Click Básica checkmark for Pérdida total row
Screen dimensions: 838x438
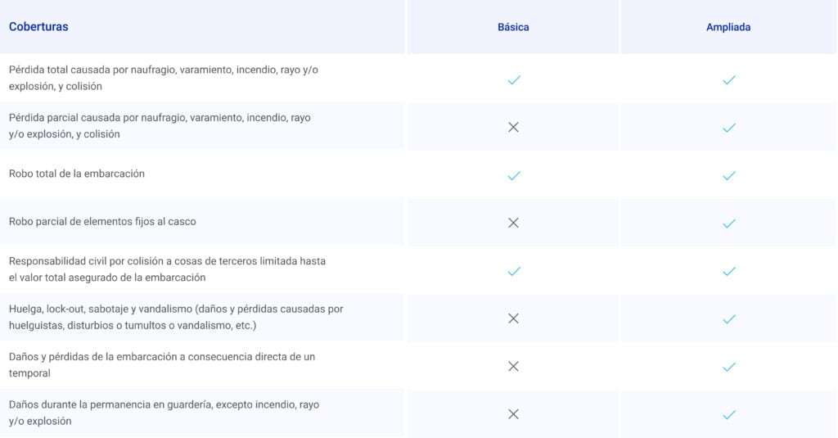pos(514,80)
